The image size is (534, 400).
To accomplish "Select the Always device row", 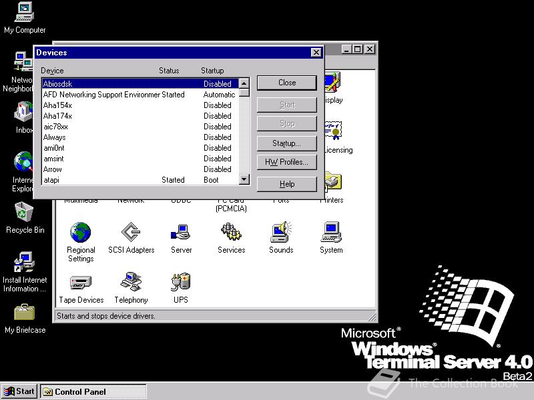I will click(x=140, y=137).
